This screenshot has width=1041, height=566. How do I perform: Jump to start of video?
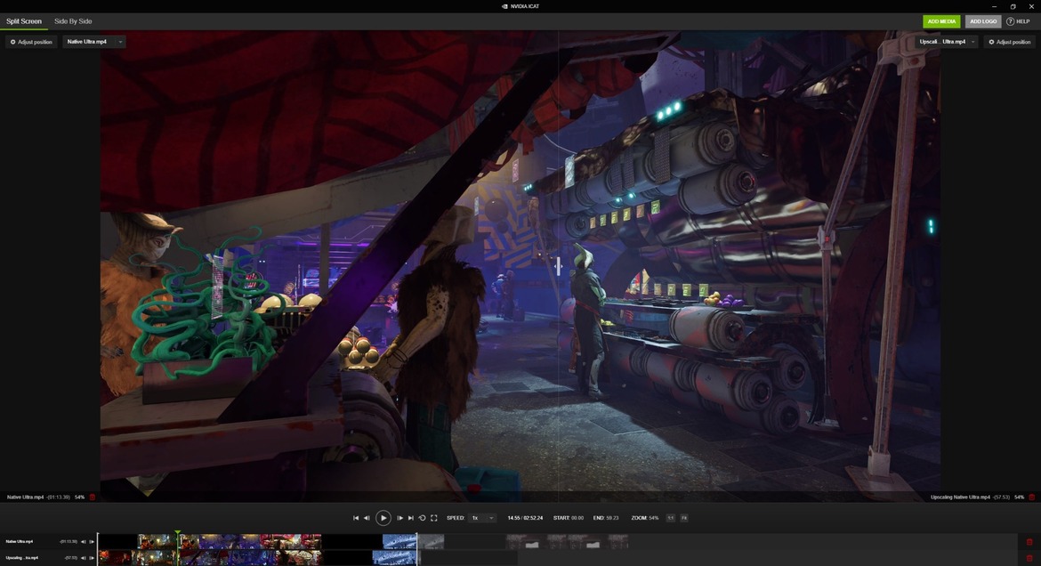click(x=356, y=518)
